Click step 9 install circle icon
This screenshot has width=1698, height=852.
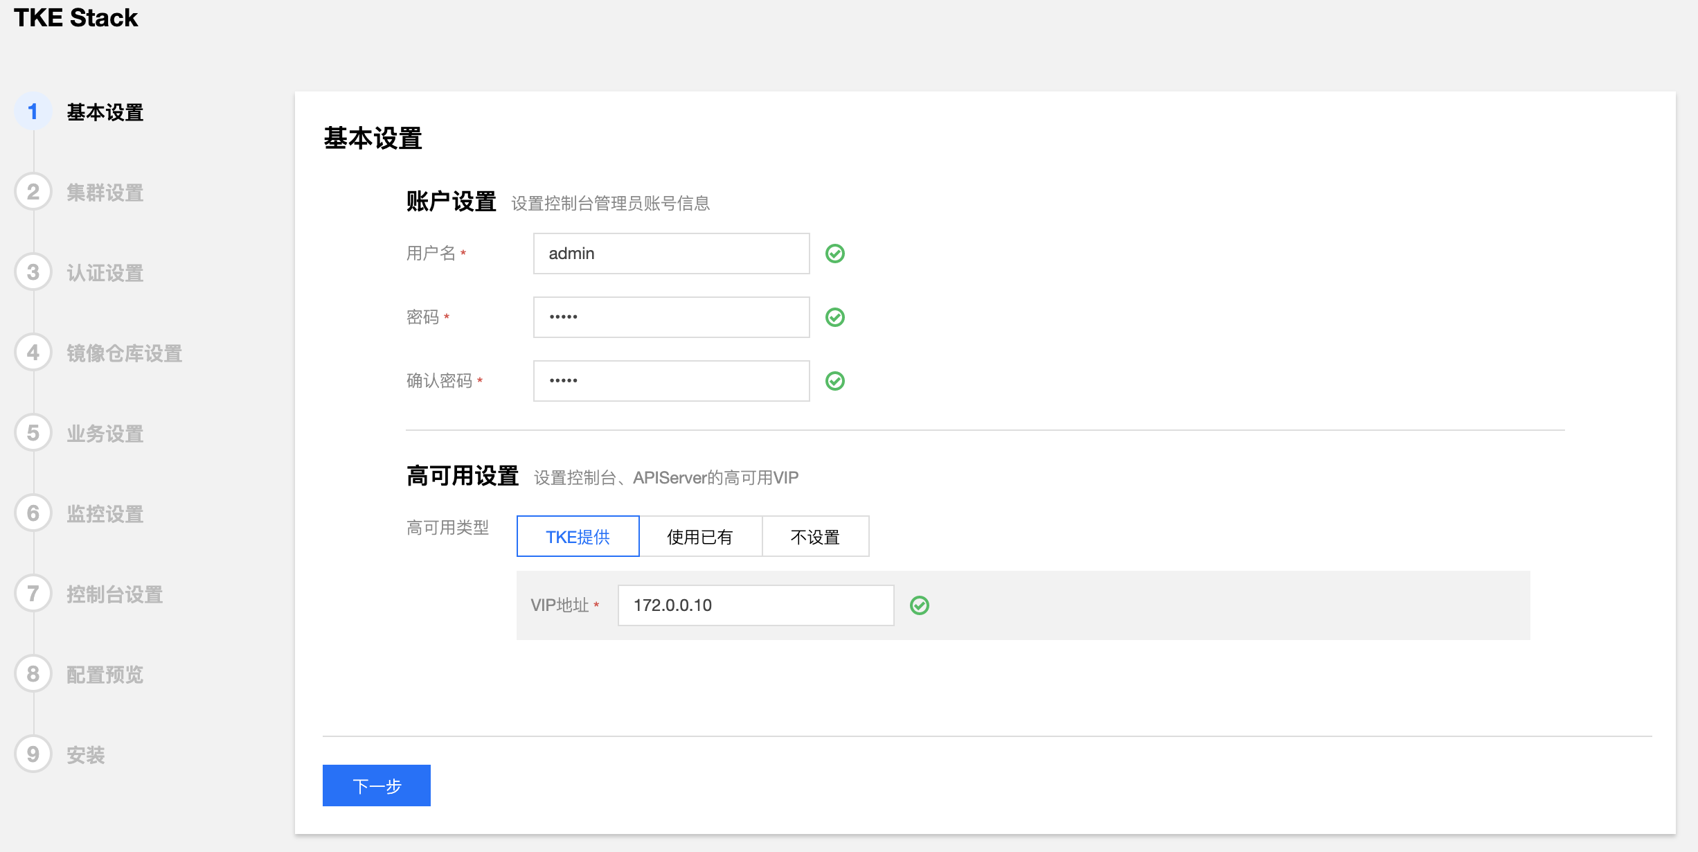[x=33, y=754]
